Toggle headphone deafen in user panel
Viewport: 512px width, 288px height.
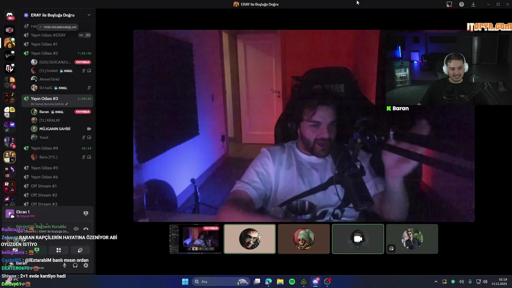pos(75,265)
